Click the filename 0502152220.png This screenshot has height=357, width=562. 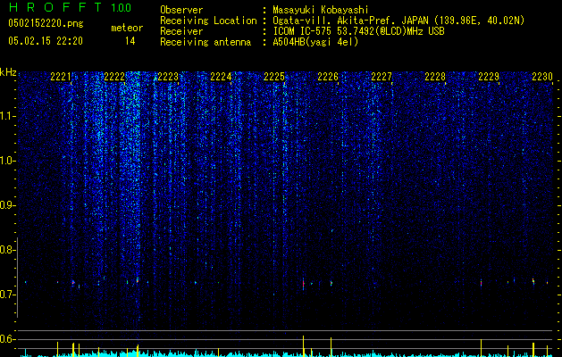[46, 23]
